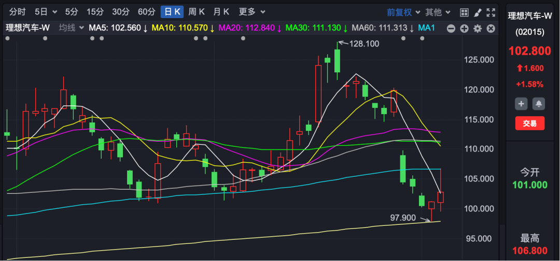Viewport: 560px width, 261px height.
Task: Click the first event marker dot atop chart
Action: [x=8, y=38]
